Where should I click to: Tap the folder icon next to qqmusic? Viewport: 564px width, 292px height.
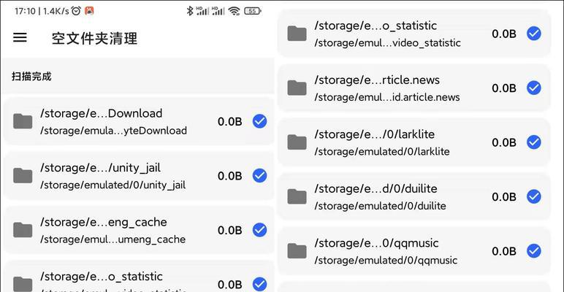point(297,250)
